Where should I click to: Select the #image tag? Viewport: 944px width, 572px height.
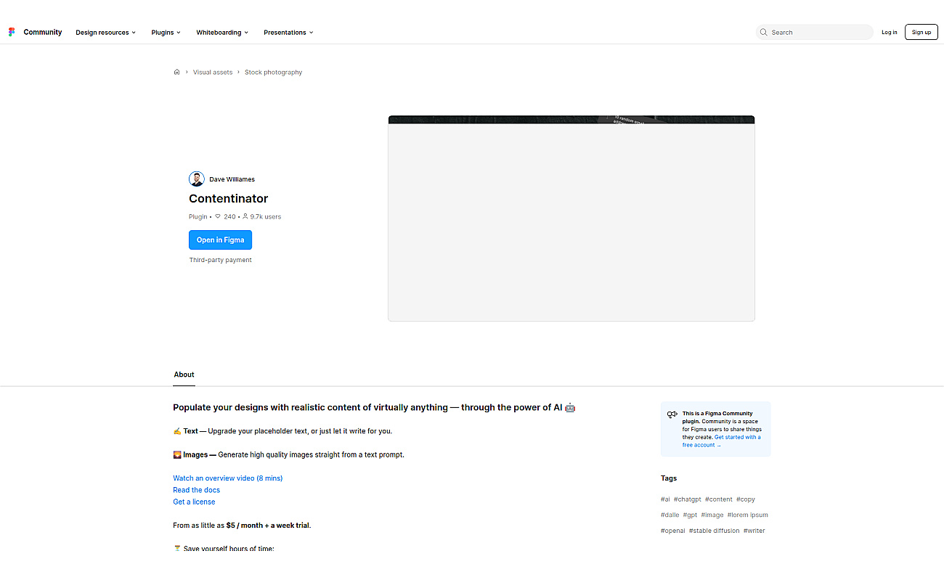click(712, 515)
